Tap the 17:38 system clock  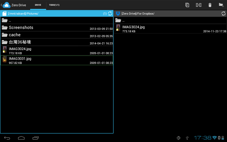pos(203,138)
